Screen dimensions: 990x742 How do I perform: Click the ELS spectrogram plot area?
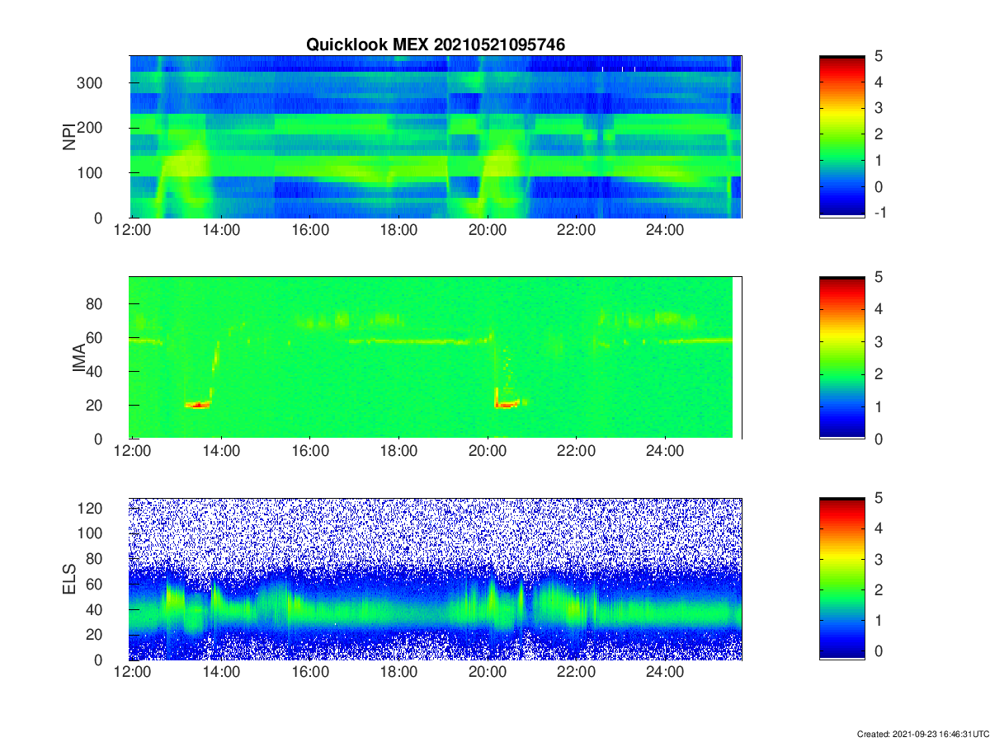pyautogui.click(x=436, y=579)
